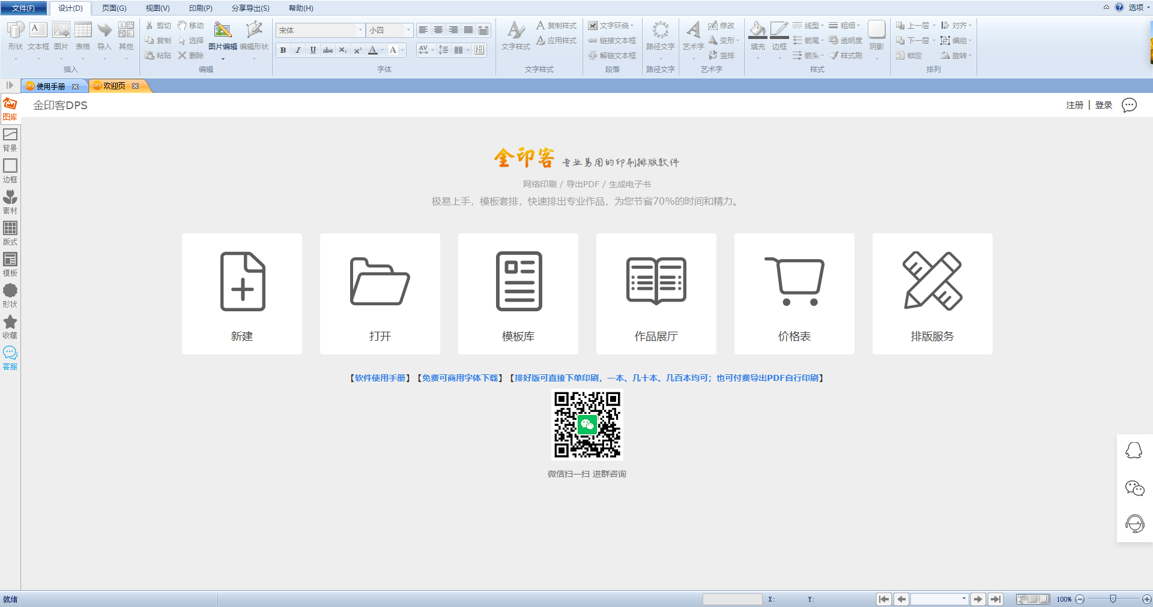This screenshot has width=1153, height=607.
Task: Open the 图库 image library sidebar panel
Action: point(10,109)
